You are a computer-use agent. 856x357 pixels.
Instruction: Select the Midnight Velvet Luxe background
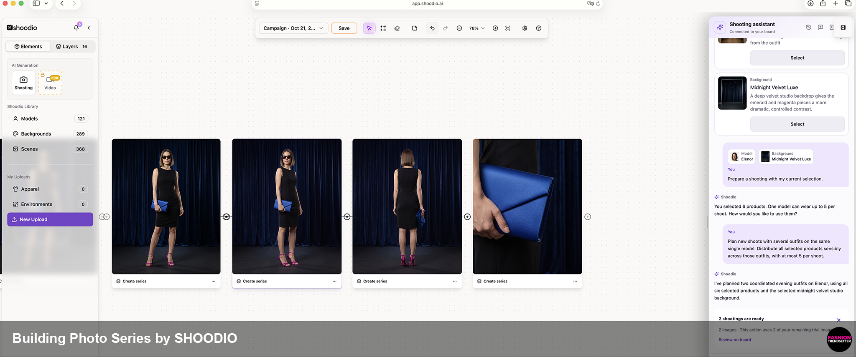797,124
